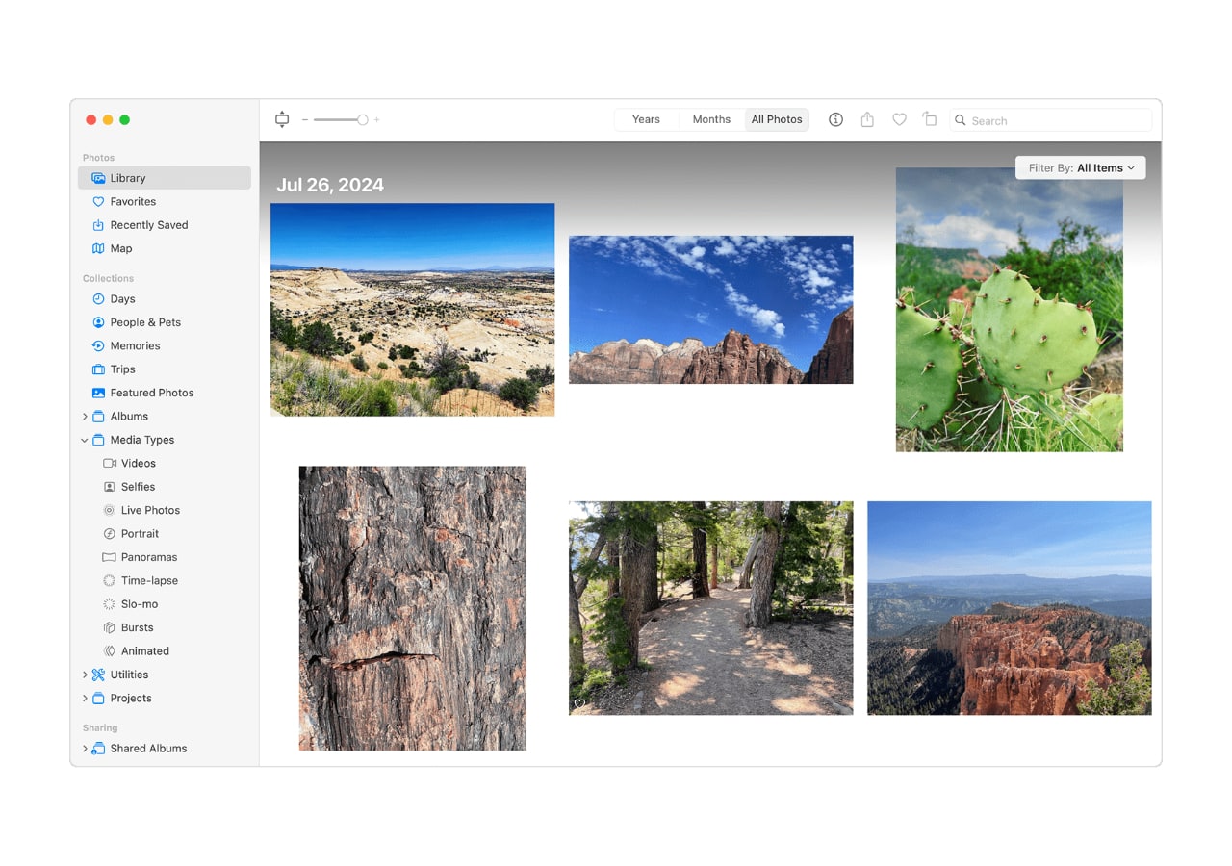Toggle the aspect ratio zoom icon
This screenshot has height=866, width=1232.
[282, 119]
